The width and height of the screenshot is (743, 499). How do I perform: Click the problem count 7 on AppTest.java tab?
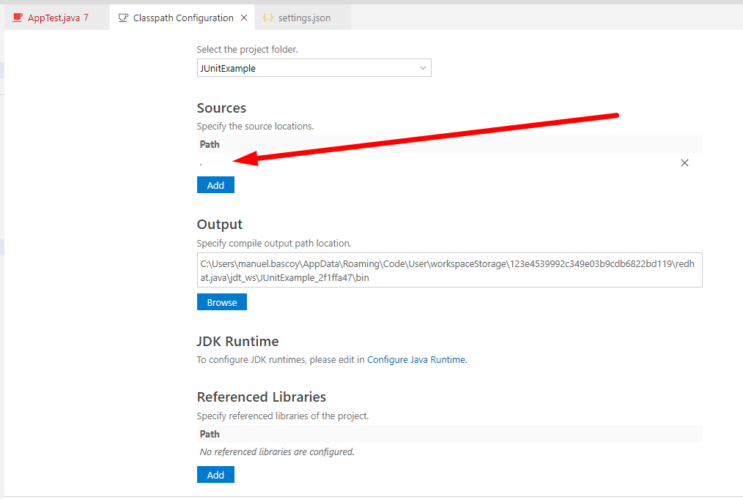coord(86,18)
